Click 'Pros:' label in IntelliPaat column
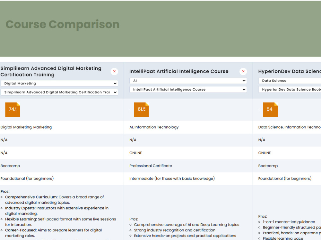 [134, 219]
